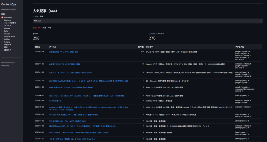
Task: Click the date cell 2026-01-04
Action: [39, 52]
